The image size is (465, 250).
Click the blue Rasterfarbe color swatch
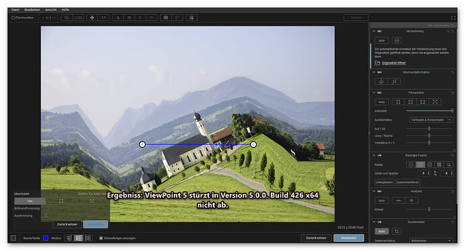point(46,238)
